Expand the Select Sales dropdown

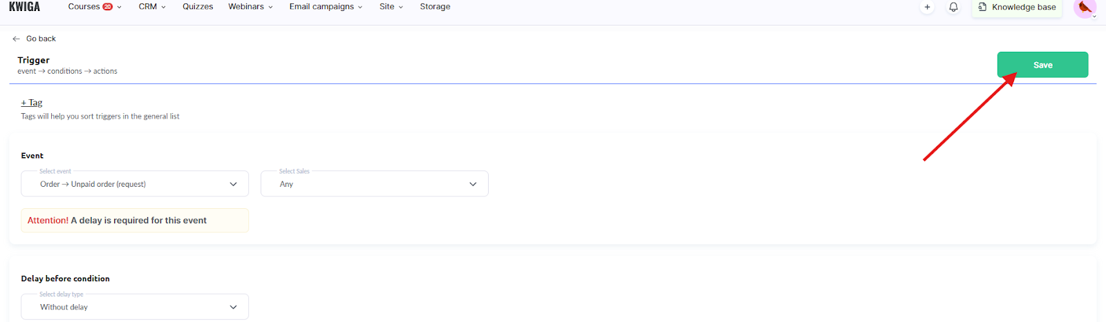(374, 184)
